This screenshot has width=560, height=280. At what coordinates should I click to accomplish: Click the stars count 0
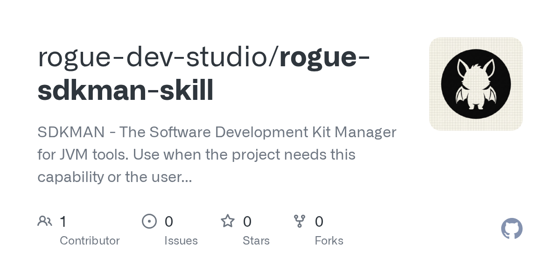(247, 221)
